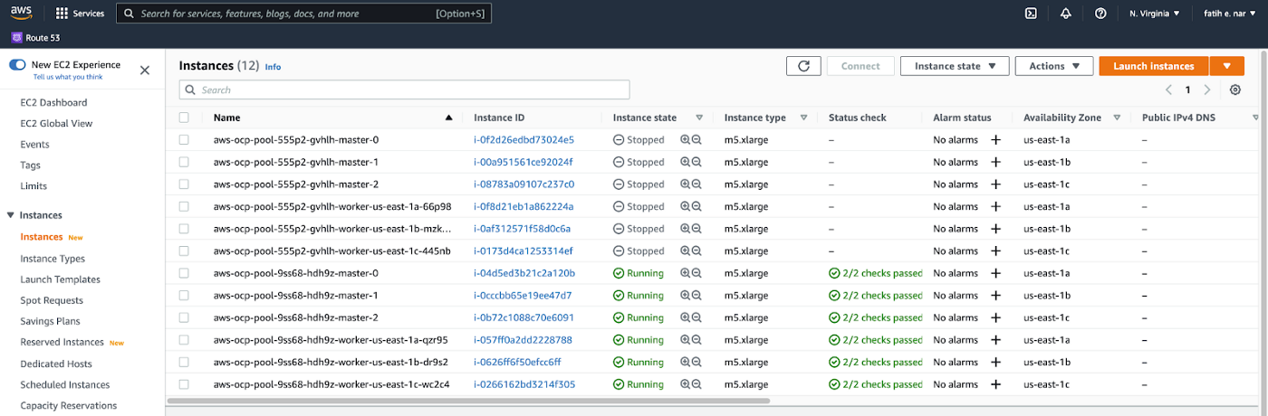Zoom out filter for worker-us-east-1a-qzr95 state
This screenshot has width=1268, height=416.
[696, 339]
